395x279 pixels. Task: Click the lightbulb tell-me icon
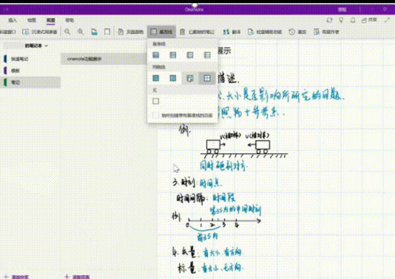(341, 20)
